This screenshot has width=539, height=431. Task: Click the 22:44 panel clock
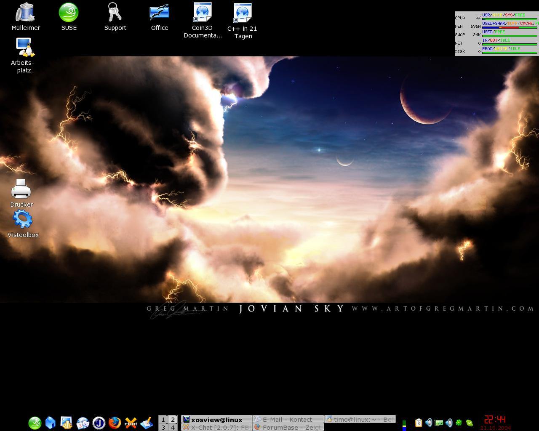click(495, 420)
